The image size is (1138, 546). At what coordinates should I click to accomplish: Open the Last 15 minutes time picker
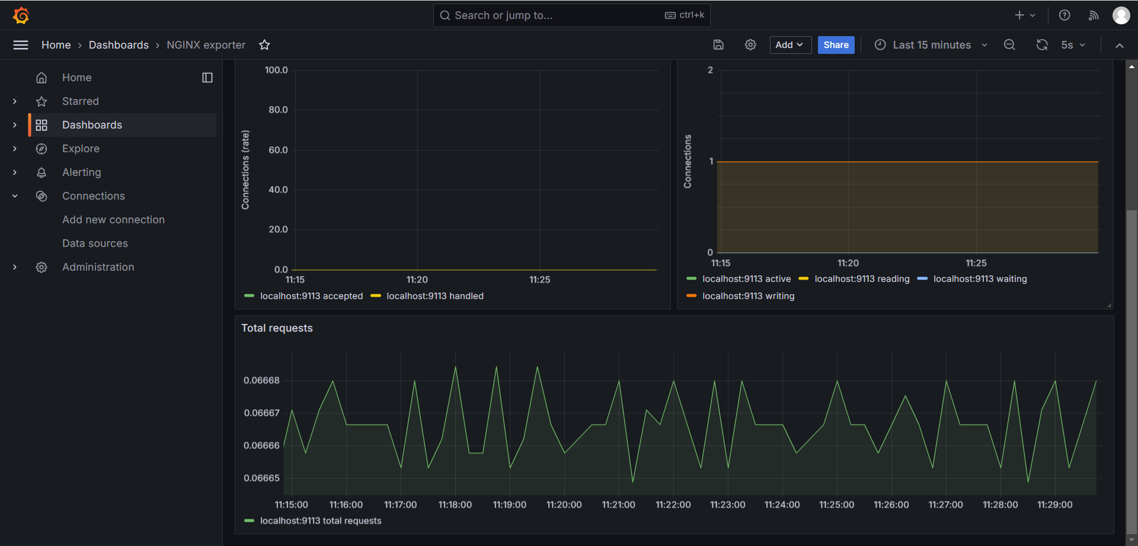pos(931,45)
